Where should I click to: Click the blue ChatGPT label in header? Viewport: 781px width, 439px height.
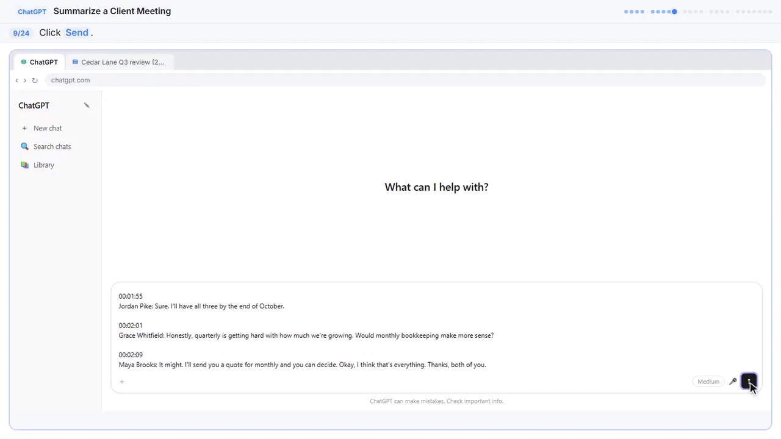(32, 12)
